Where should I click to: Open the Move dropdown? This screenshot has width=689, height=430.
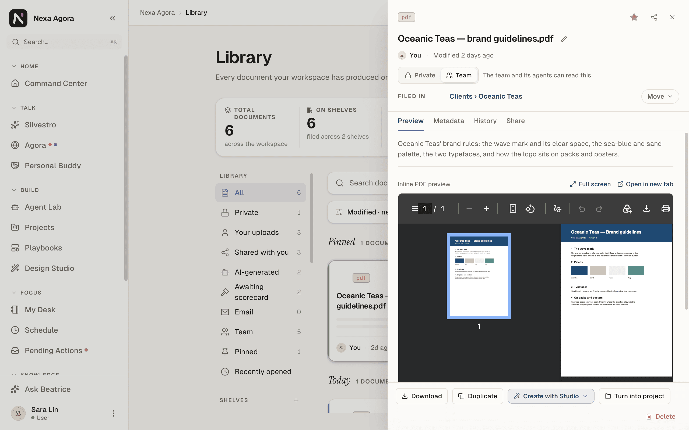[x=660, y=96]
